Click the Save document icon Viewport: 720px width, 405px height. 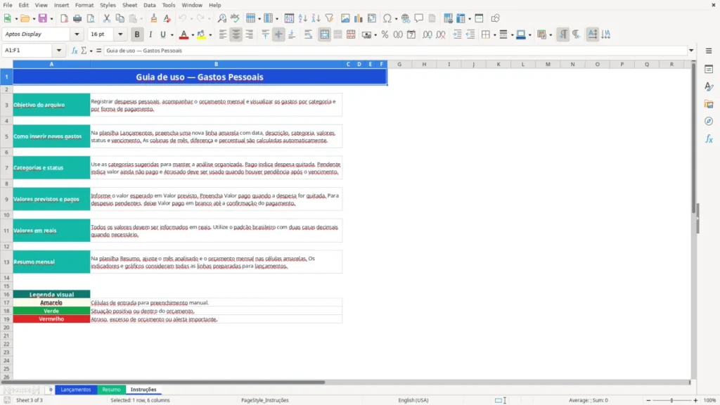42,18
